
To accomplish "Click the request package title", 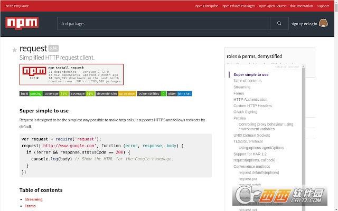I will click(33, 49).
